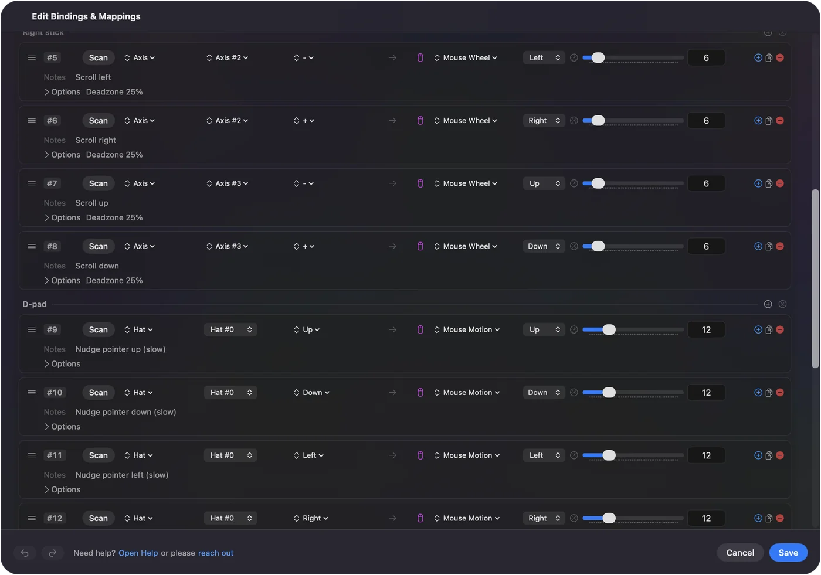Click the Notes field reading Scroll down
This screenshot has width=821, height=575.
(x=97, y=266)
